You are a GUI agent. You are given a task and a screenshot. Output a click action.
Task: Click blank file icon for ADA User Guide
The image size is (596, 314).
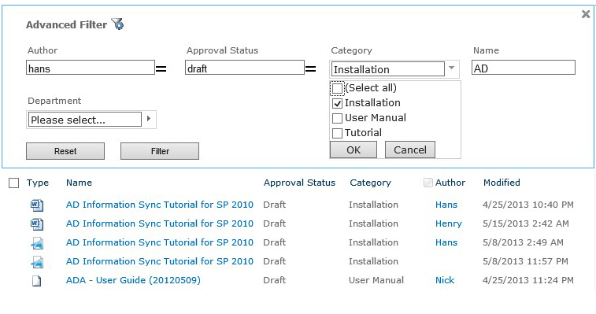tap(36, 281)
